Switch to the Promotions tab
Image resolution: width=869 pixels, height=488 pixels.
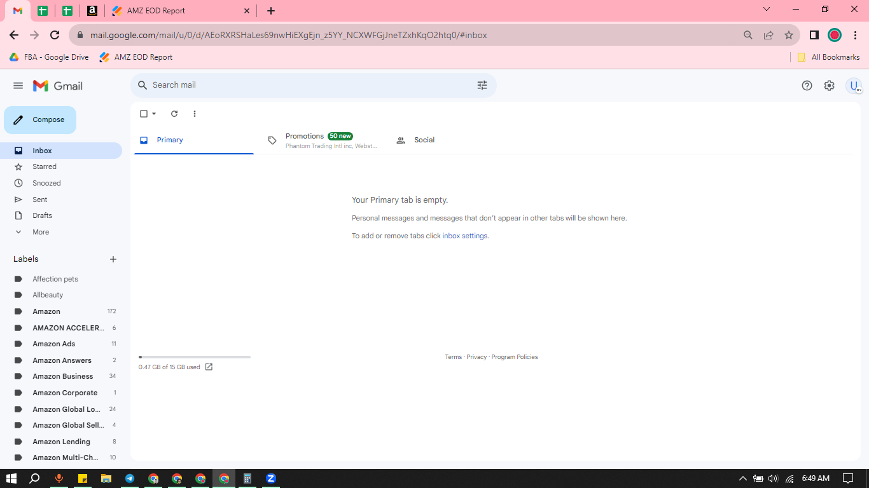(322, 140)
